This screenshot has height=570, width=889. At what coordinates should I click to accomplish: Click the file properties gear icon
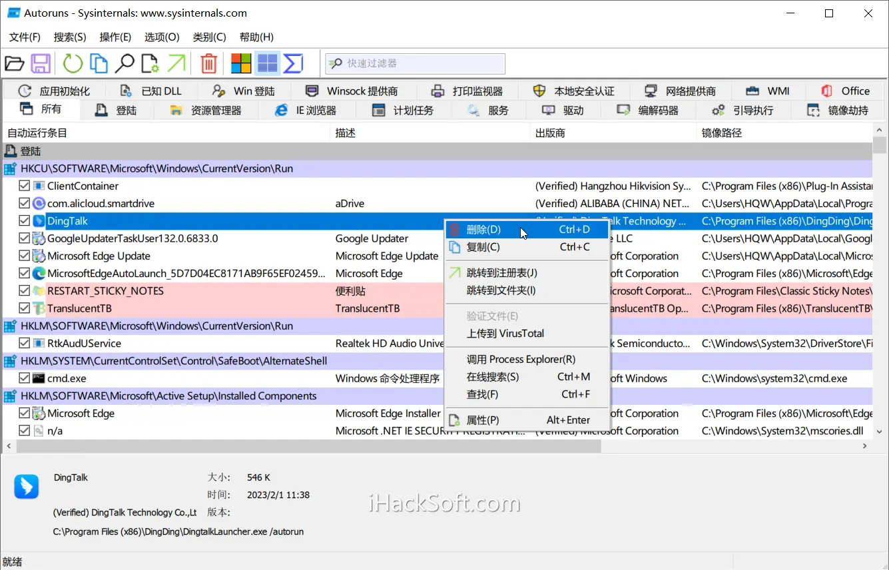pos(150,64)
